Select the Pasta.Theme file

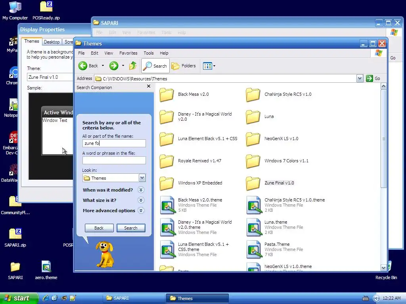(x=275, y=249)
